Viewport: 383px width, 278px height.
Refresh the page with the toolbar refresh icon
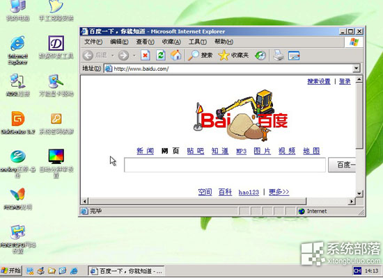tap(161, 56)
